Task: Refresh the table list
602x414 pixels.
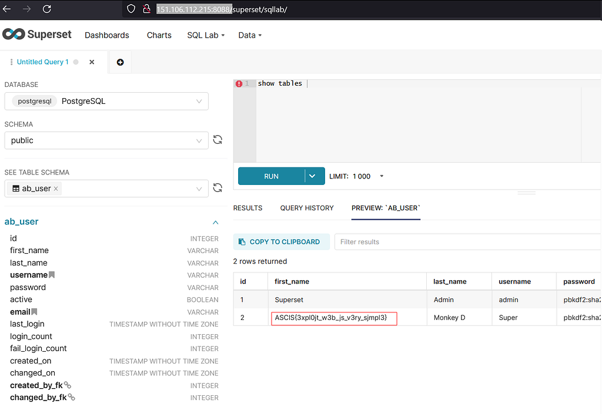Action: (218, 187)
